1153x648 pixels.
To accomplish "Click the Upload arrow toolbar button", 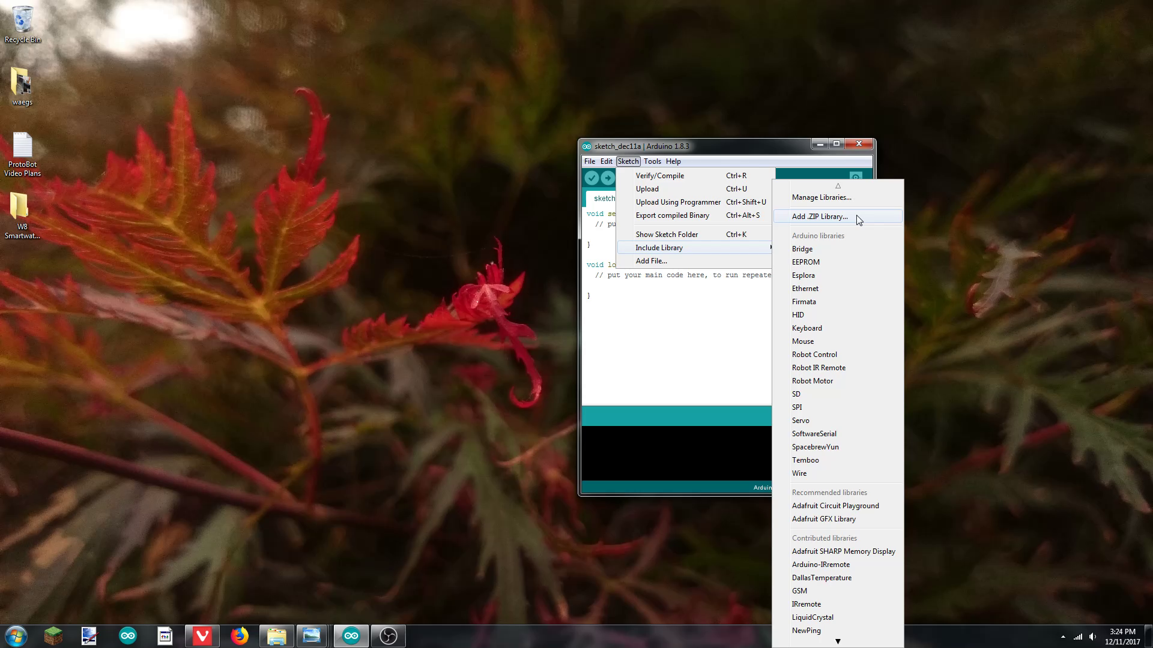I will point(608,178).
